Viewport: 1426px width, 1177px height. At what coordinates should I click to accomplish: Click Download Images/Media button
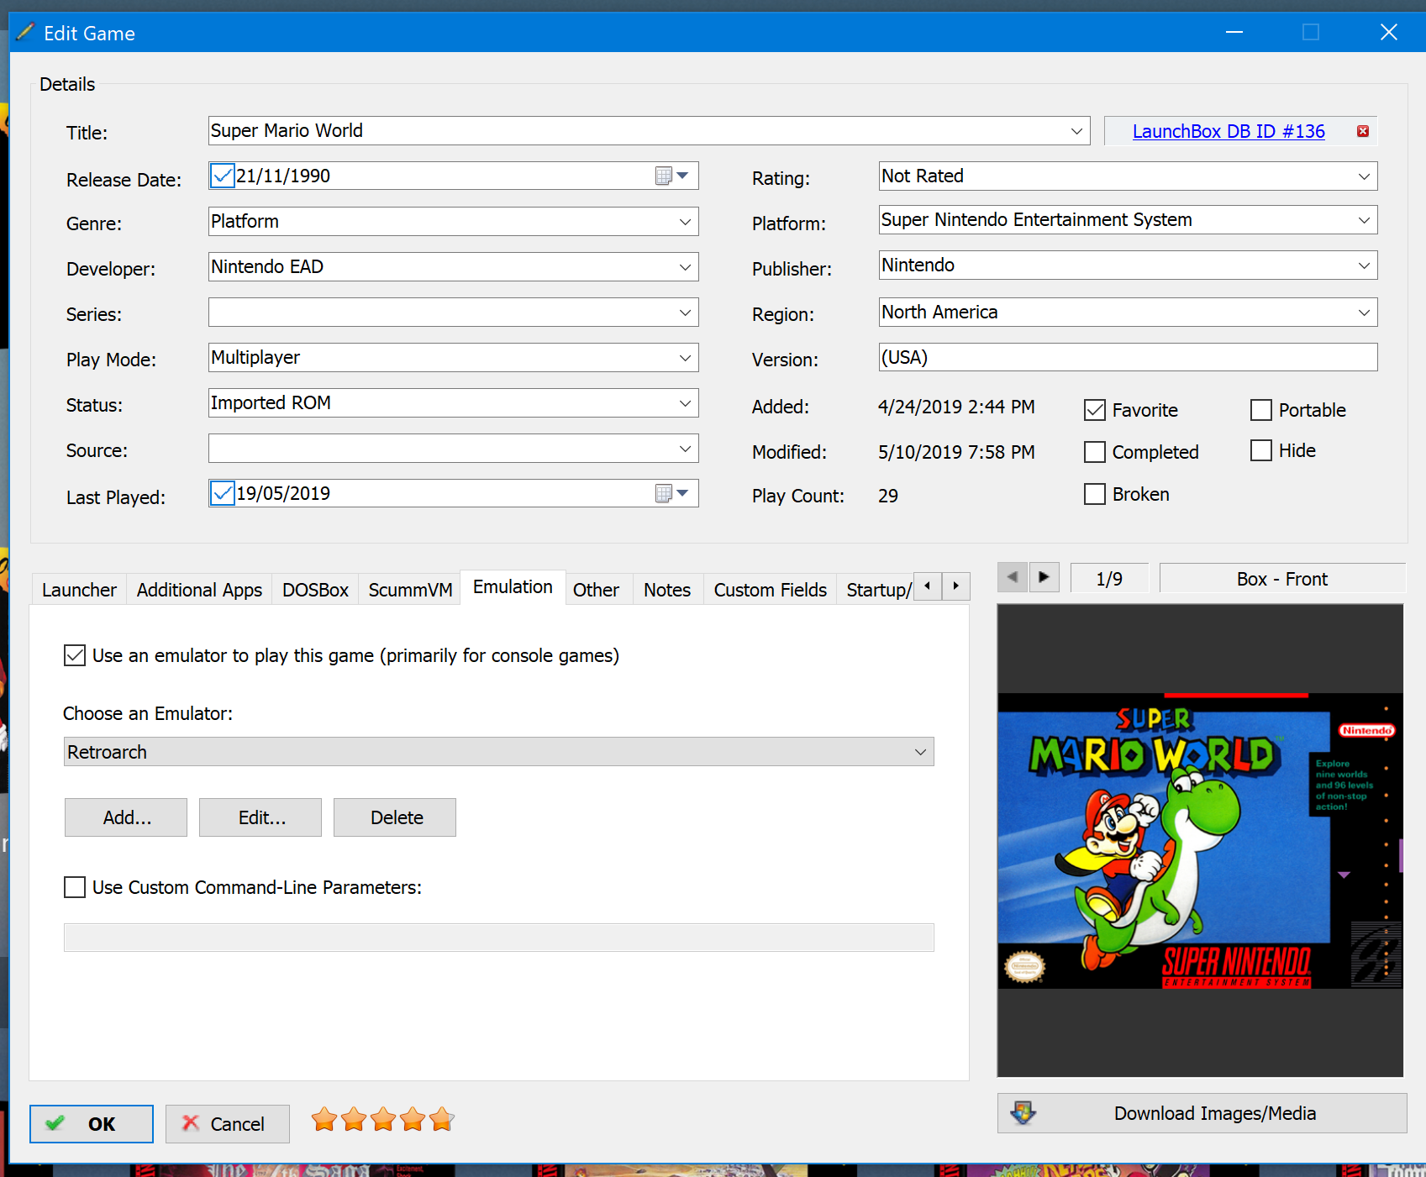coord(1202,1113)
